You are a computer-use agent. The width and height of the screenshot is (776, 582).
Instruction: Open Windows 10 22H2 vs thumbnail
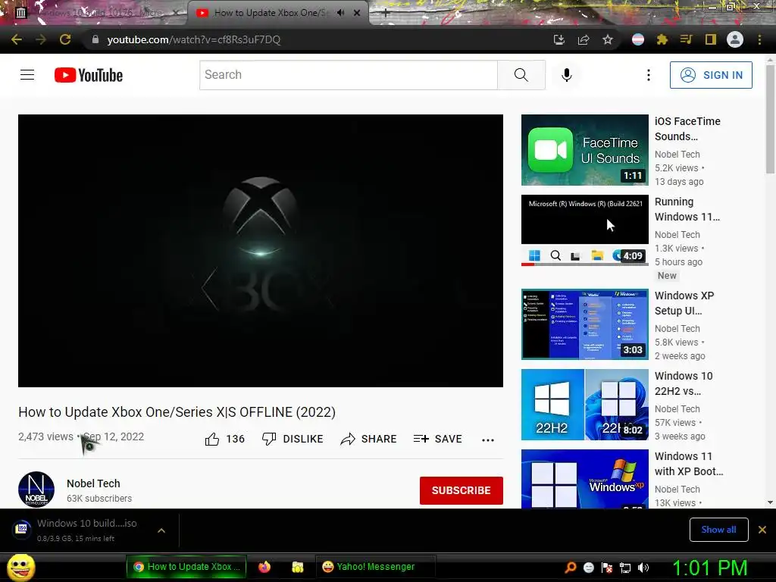click(585, 405)
